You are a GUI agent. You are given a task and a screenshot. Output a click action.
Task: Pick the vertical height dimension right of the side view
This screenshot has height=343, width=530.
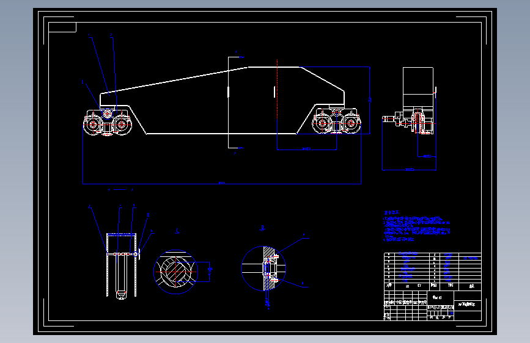(x=370, y=100)
